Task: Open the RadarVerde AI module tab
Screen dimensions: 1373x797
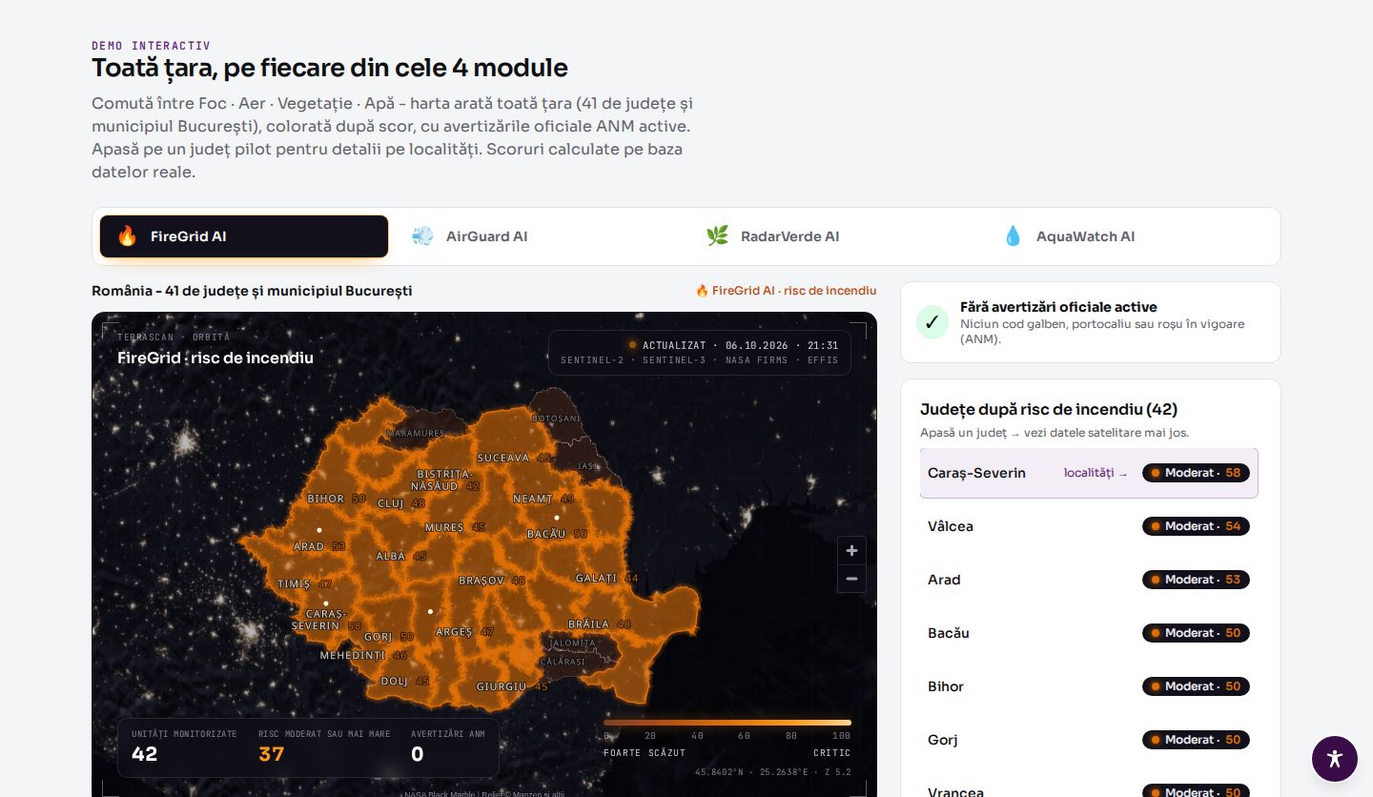Action: tap(834, 236)
